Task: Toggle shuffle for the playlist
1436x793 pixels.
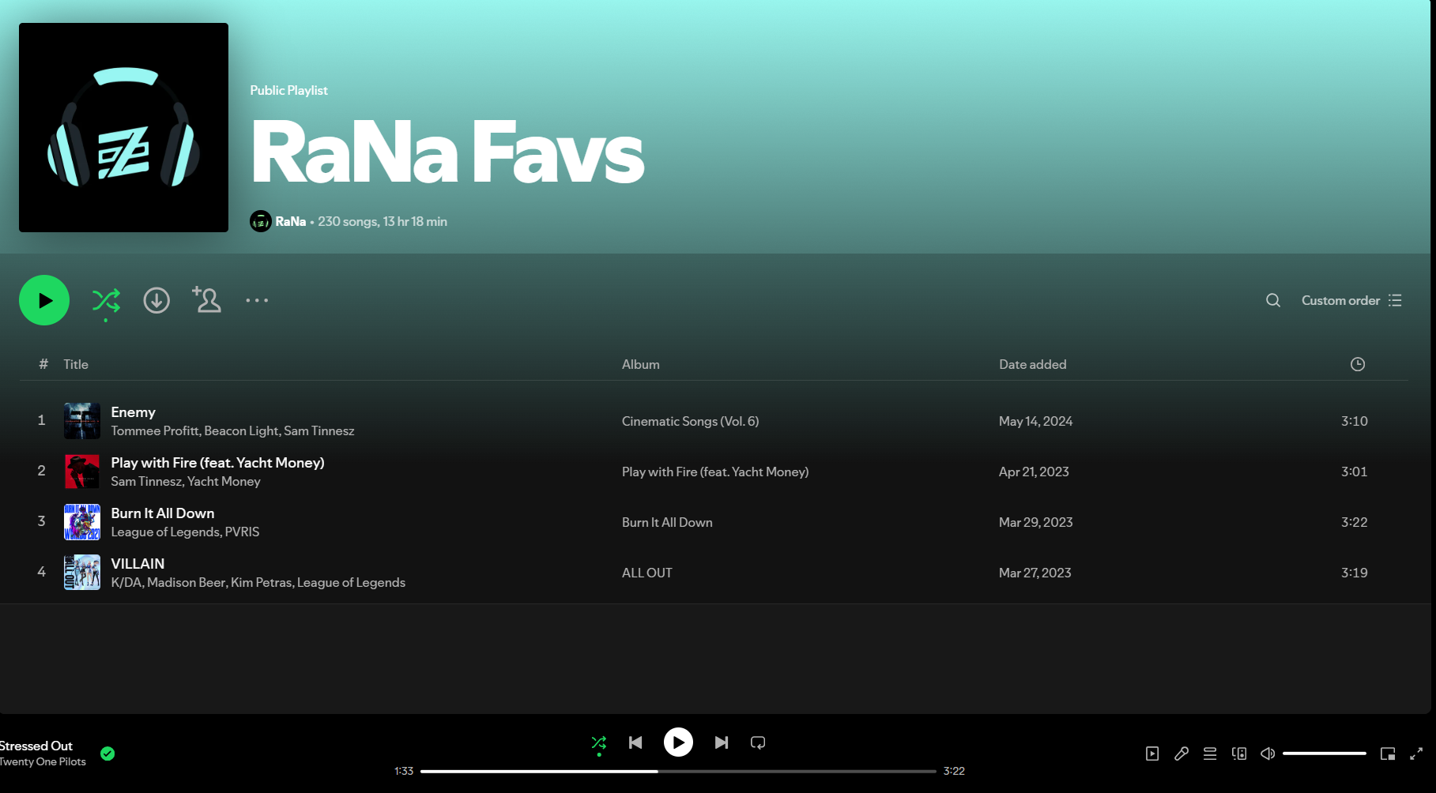Action: 106,300
